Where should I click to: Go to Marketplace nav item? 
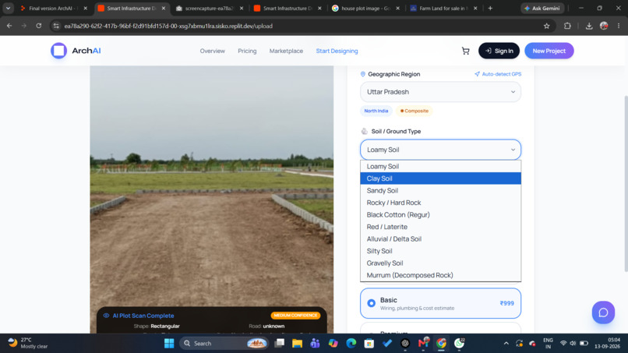click(x=286, y=51)
